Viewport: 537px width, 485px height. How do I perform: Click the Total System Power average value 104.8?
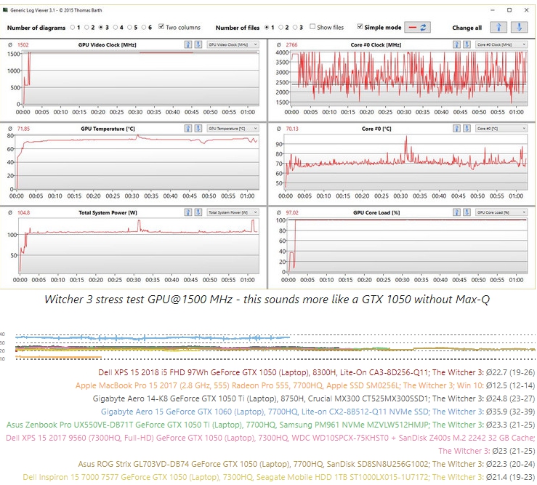(x=23, y=213)
